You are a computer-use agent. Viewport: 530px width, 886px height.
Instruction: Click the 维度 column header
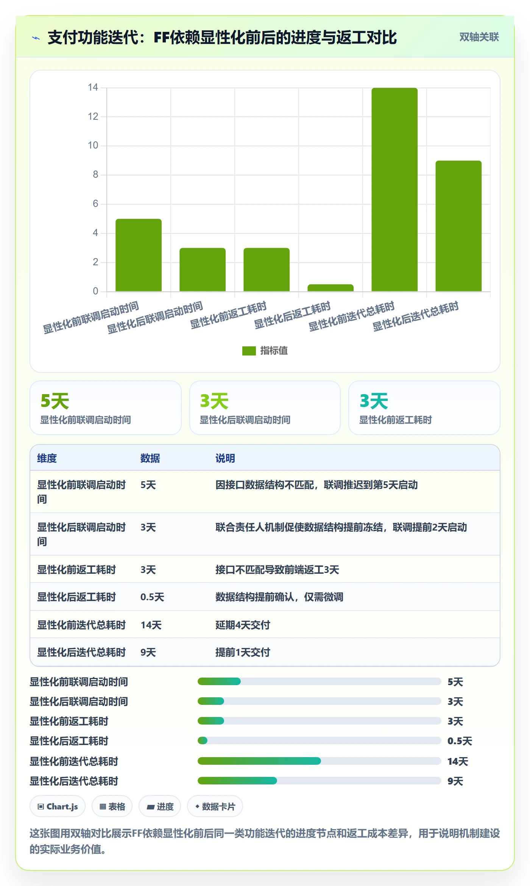pos(47,458)
